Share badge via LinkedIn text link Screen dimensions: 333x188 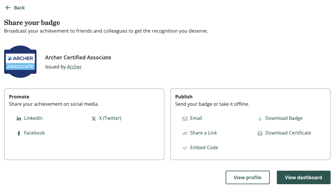tap(33, 118)
